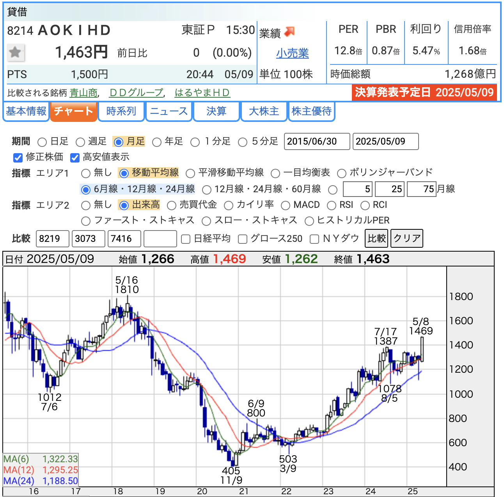Click the empty comparison code field

click(160, 239)
